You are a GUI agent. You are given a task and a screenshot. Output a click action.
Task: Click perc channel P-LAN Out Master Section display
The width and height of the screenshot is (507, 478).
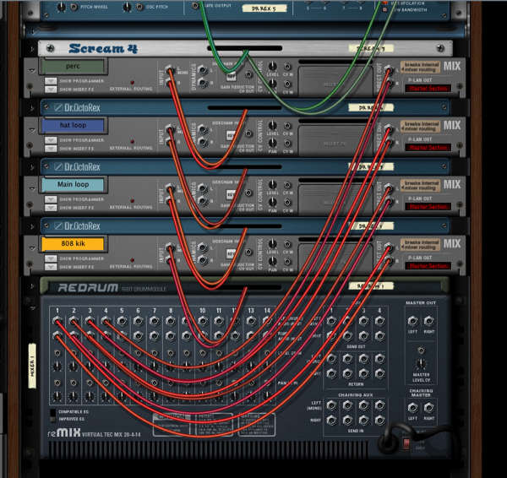[x=428, y=88]
